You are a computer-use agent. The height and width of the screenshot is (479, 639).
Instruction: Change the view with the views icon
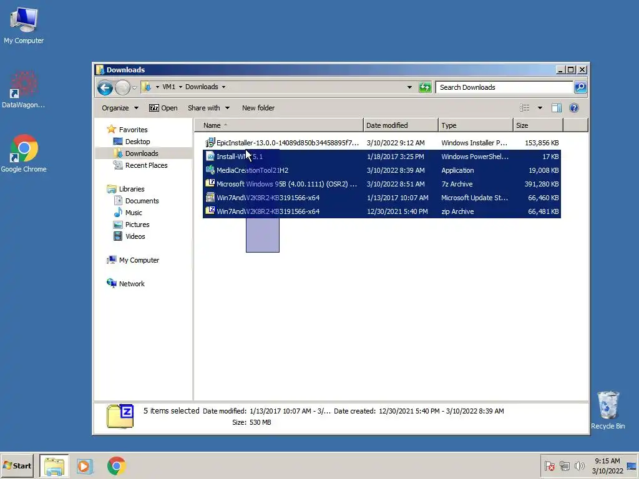click(x=524, y=108)
